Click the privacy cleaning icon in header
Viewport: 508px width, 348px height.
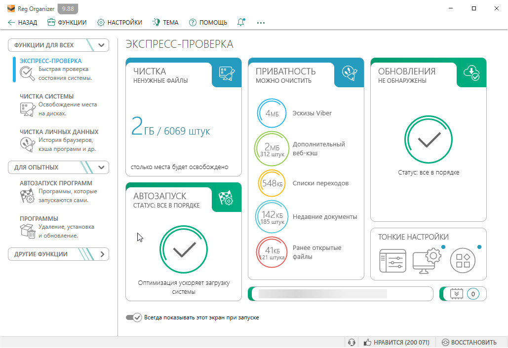point(350,73)
